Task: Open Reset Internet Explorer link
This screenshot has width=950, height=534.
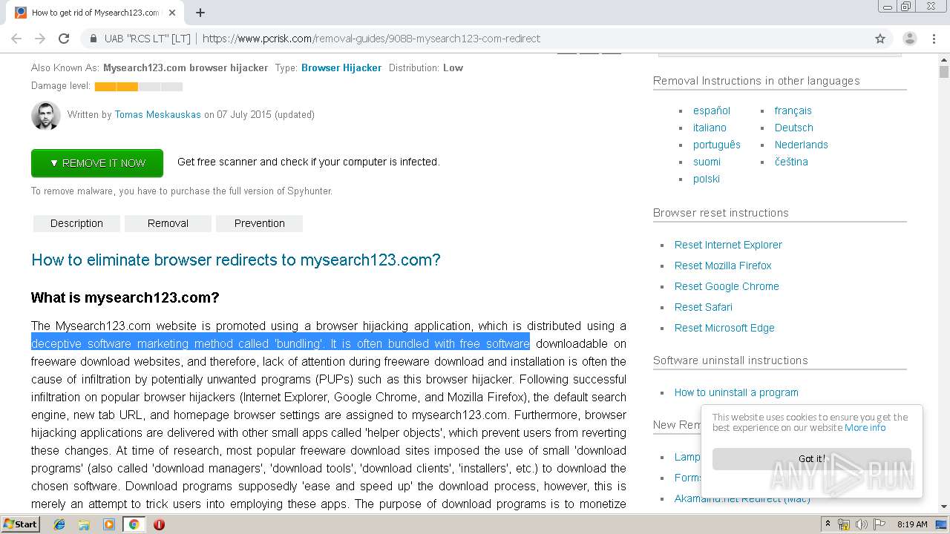Action: pyautogui.click(x=728, y=245)
